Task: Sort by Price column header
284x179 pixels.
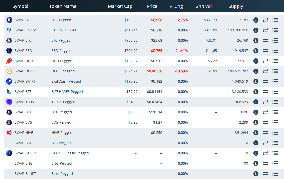Action: coord(152,6)
